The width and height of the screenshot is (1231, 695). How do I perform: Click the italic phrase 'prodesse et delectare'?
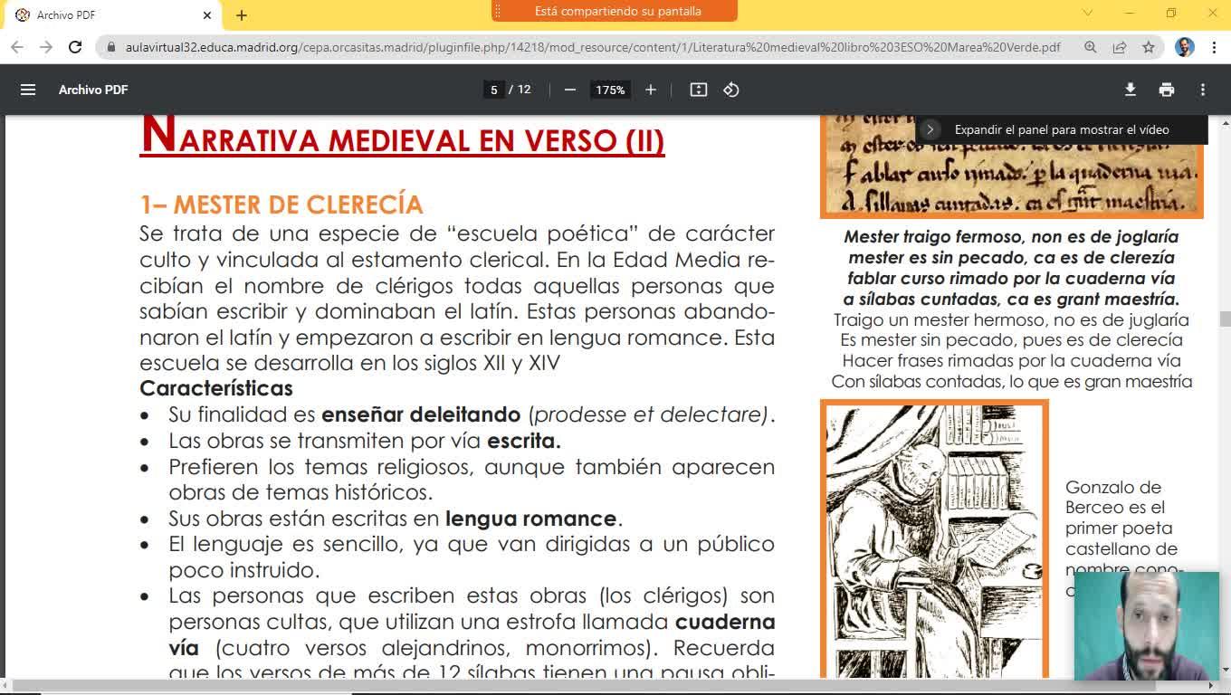coord(650,414)
